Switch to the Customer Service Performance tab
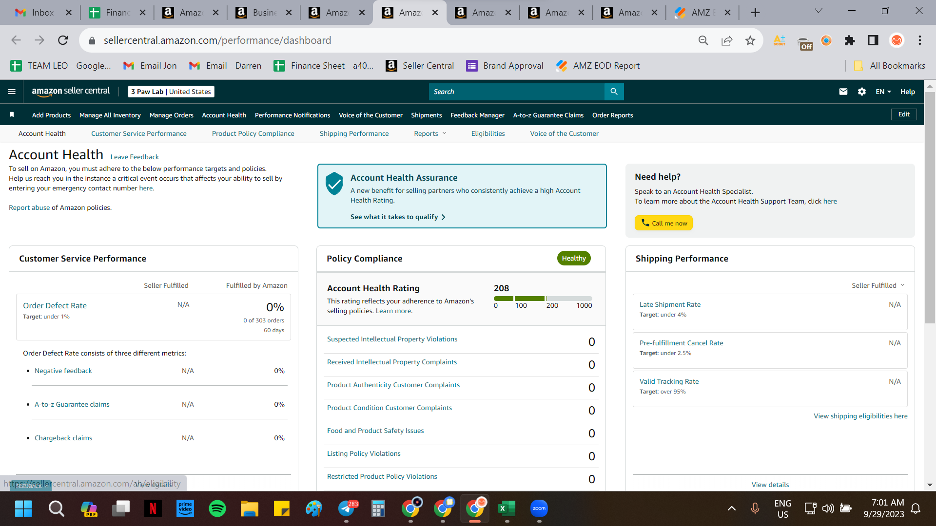 (x=139, y=133)
